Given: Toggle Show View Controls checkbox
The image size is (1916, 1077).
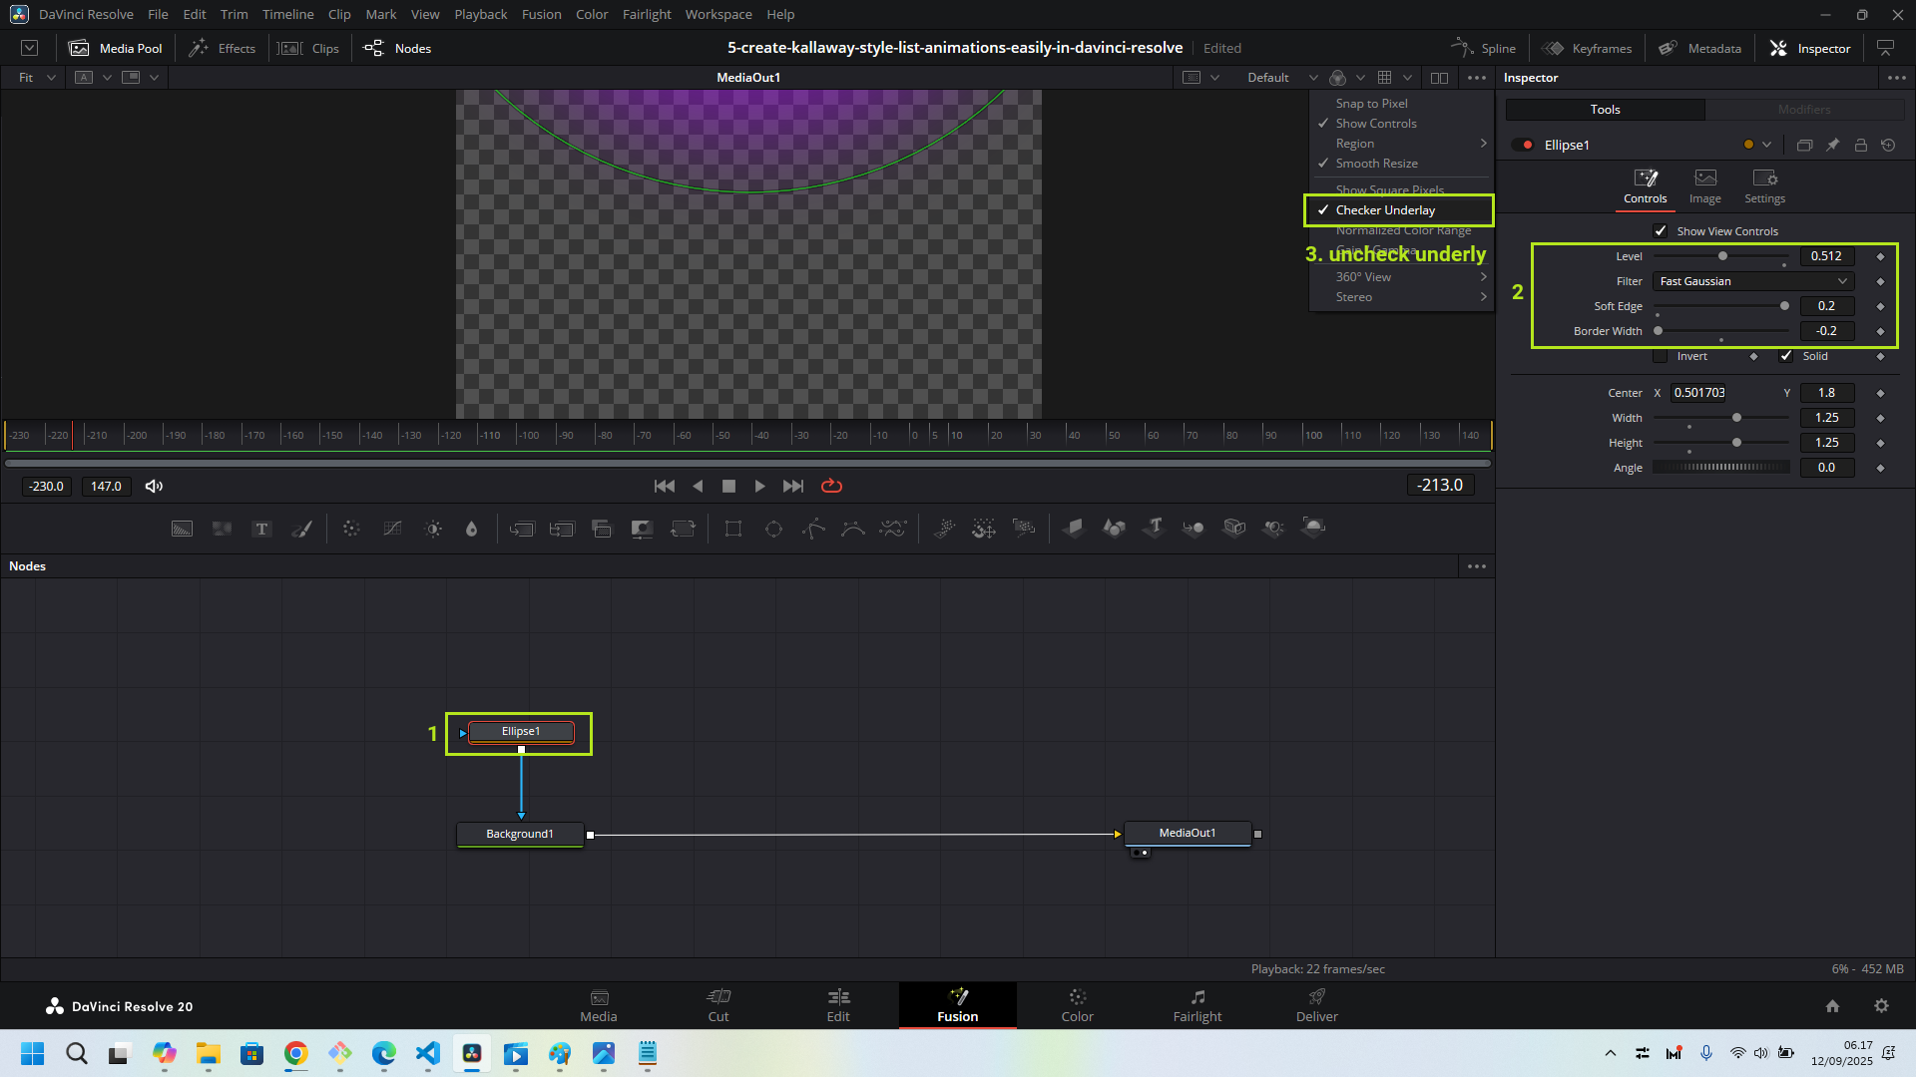Looking at the screenshot, I should click(x=1661, y=231).
